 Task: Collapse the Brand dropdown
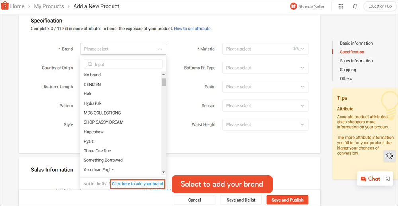[160, 49]
